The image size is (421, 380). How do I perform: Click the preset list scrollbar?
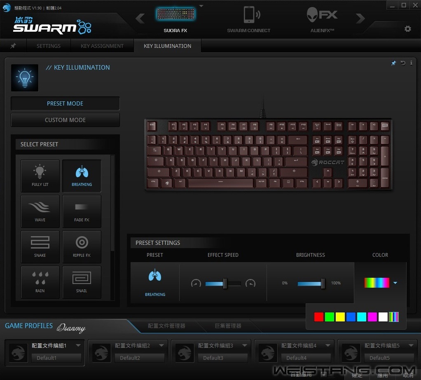(x=113, y=203)
